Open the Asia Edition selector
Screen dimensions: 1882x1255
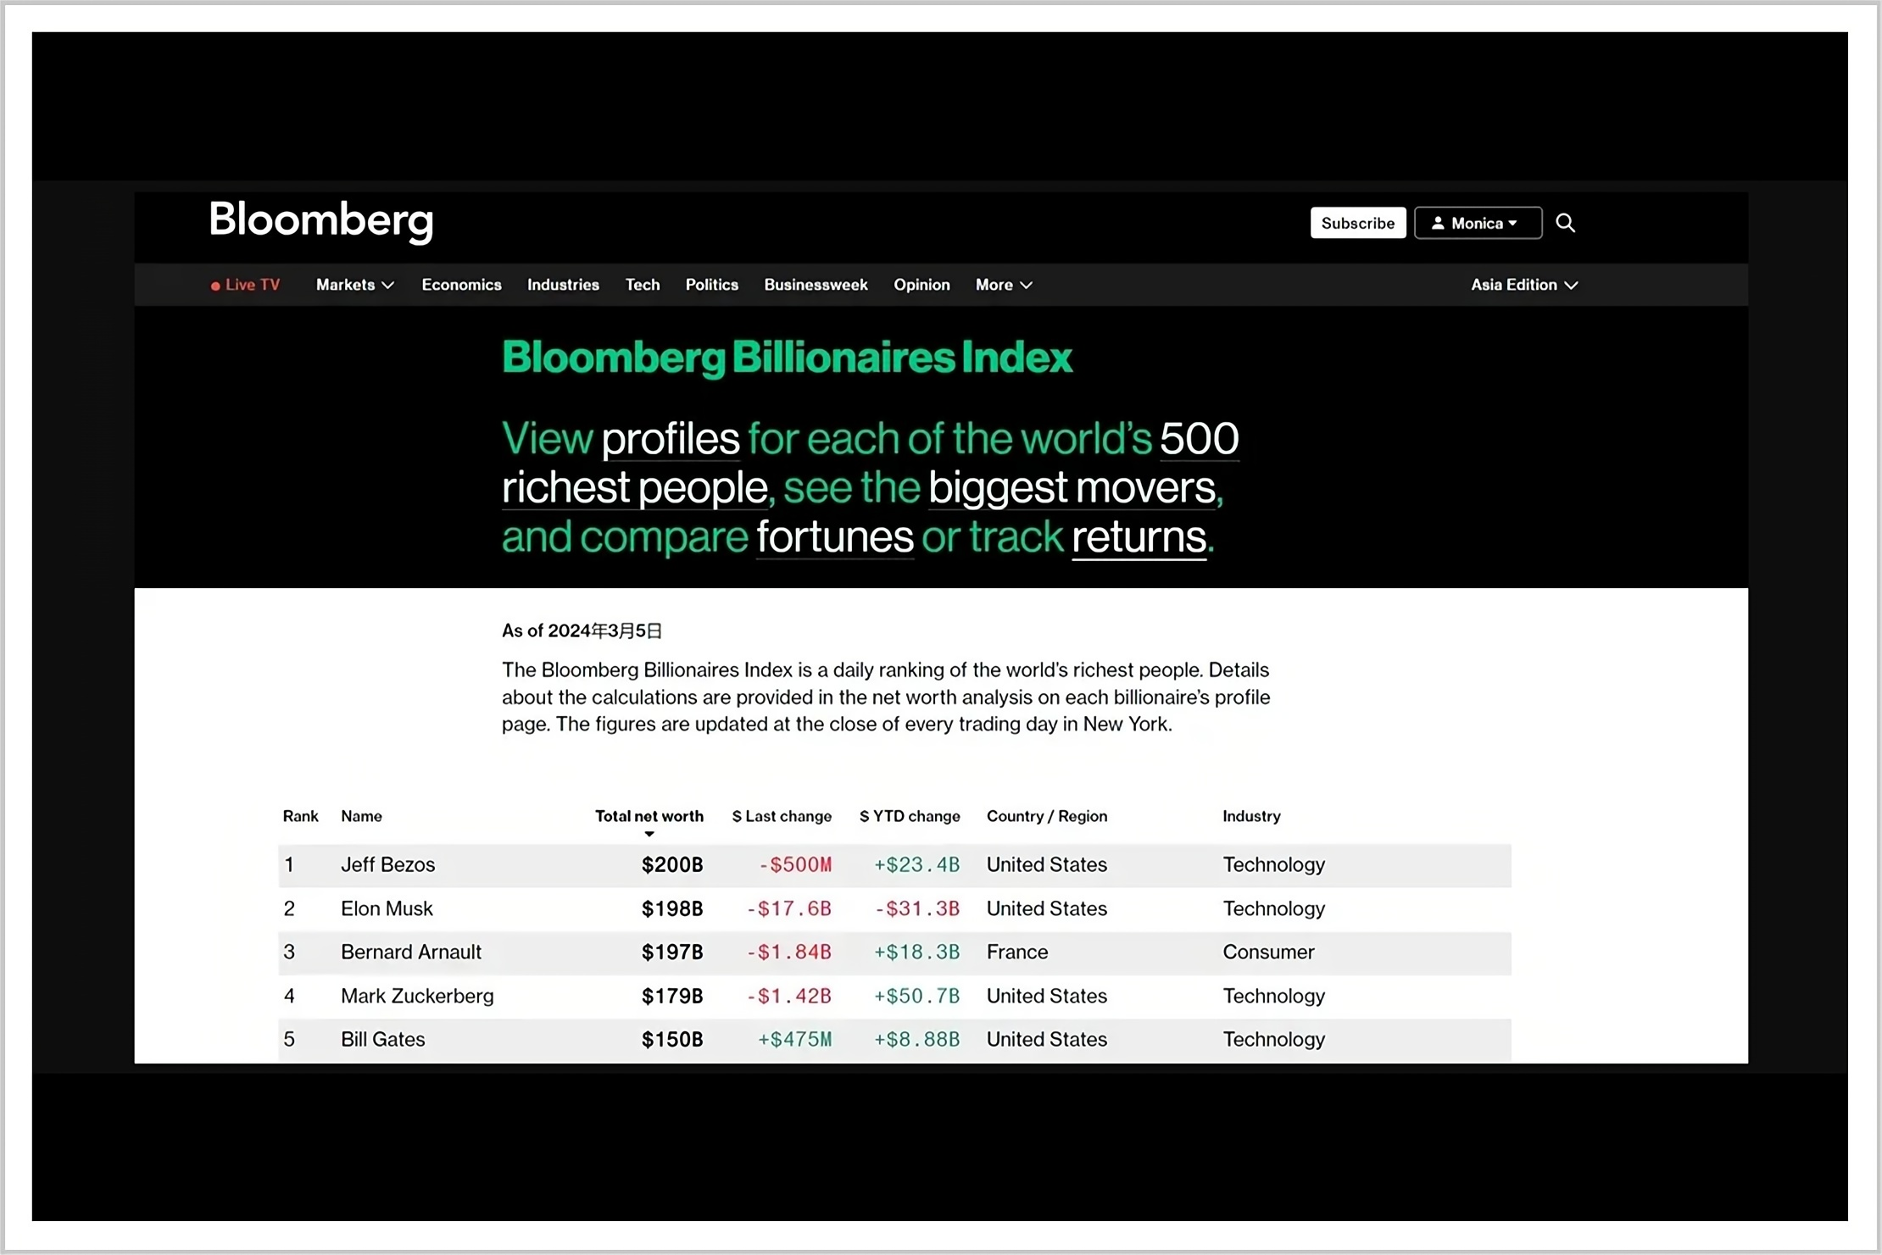click(x=1524, y=285)
